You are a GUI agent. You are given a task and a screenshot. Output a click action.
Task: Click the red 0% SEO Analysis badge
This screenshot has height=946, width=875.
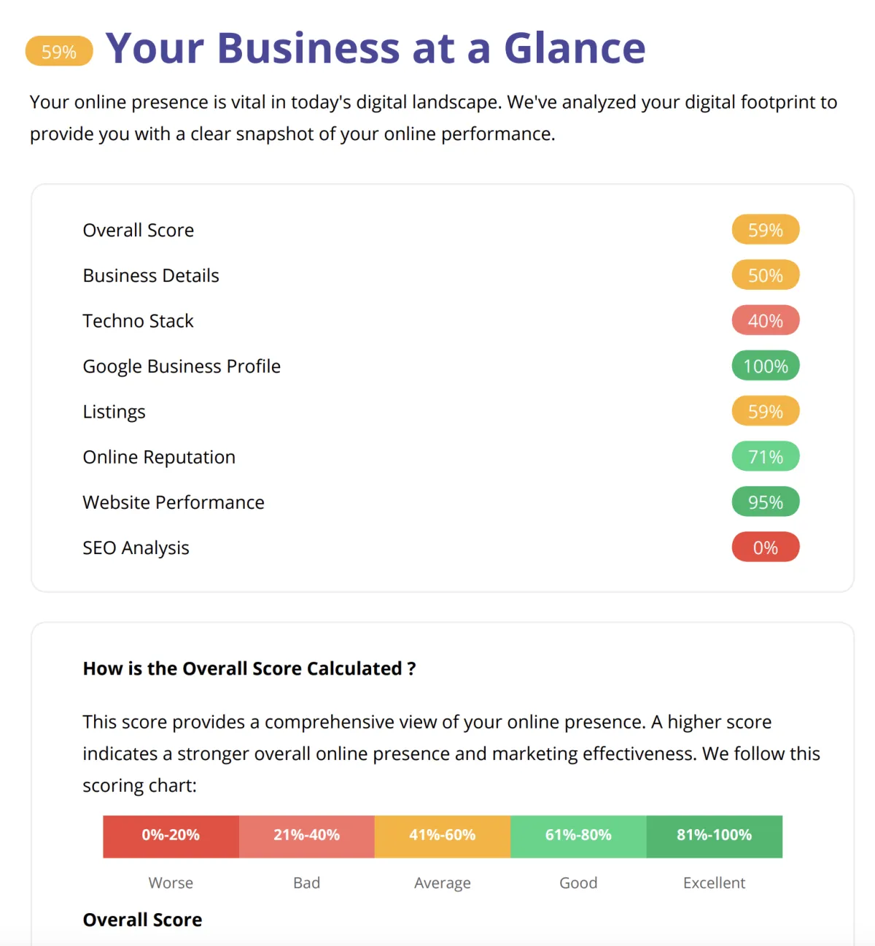coord(765,547)
